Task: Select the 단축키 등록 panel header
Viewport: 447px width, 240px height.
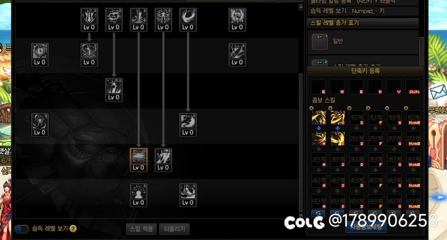Action: pos(365,71)
